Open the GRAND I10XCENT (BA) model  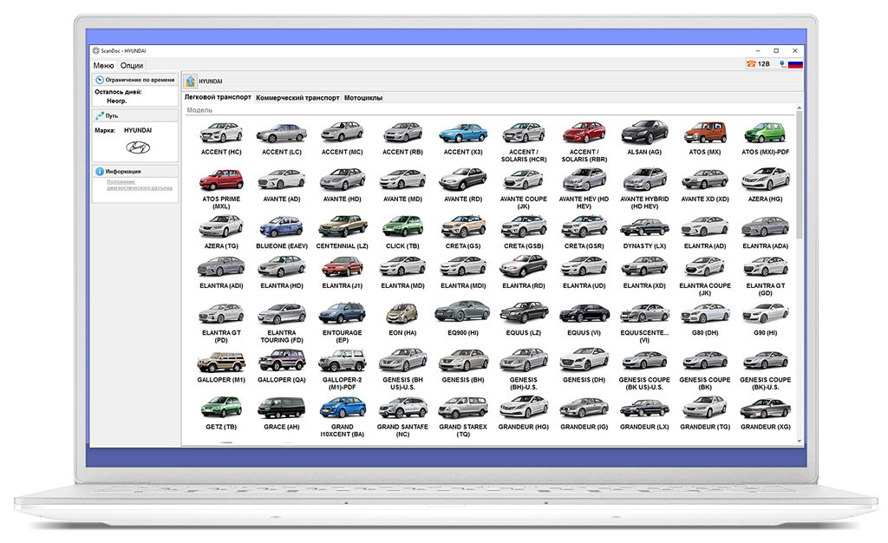click(342, 416)
